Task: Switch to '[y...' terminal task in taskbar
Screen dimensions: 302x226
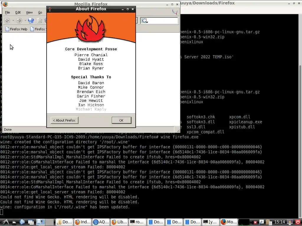Action: point(211,222)
